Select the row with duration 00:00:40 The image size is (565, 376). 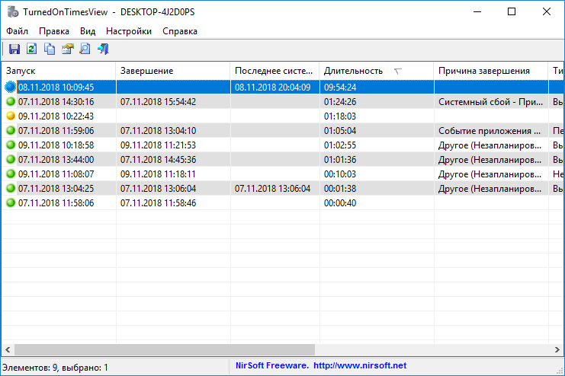pos(283,203)
